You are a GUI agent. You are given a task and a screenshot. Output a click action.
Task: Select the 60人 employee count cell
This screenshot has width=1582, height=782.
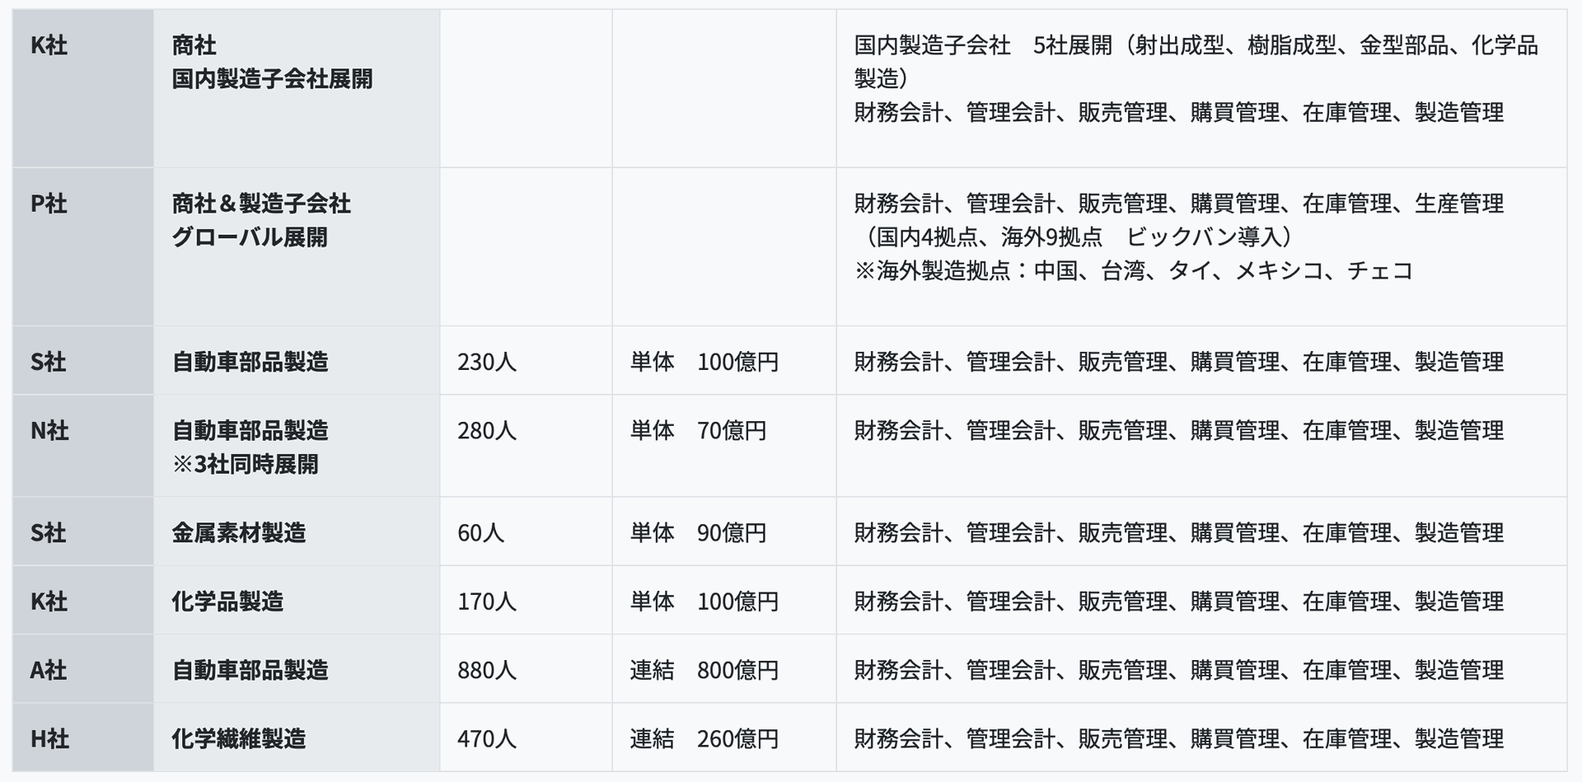[x=526, y=531]
